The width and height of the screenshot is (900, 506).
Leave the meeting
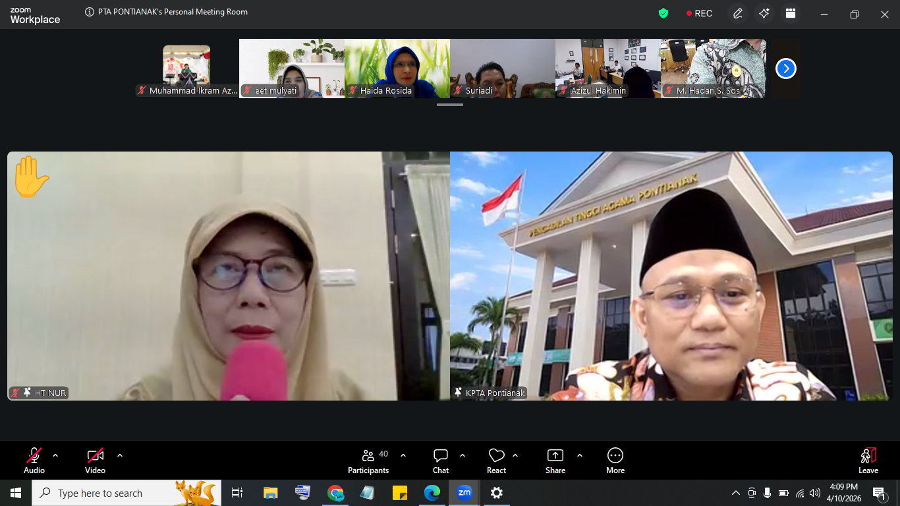click(868, 461)
